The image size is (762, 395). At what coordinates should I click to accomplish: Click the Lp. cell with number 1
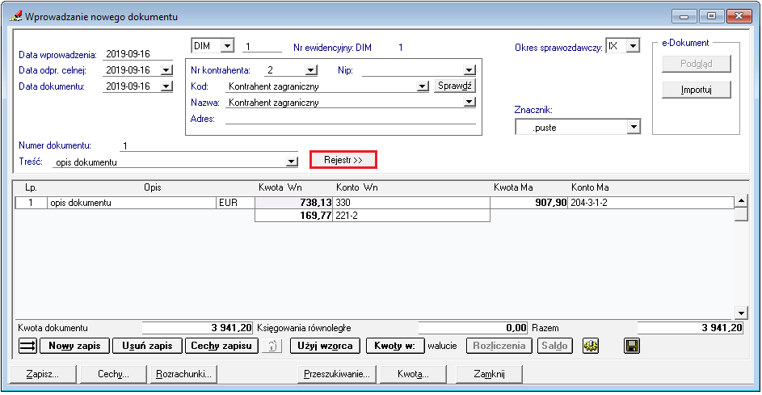coord(31,203)
